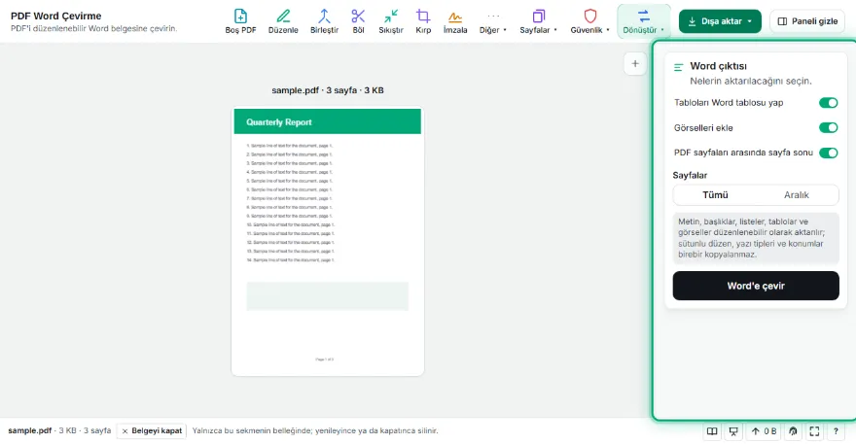Open the Sıkıştır compress tool
The image size is (856, 444).
[391, 21]
